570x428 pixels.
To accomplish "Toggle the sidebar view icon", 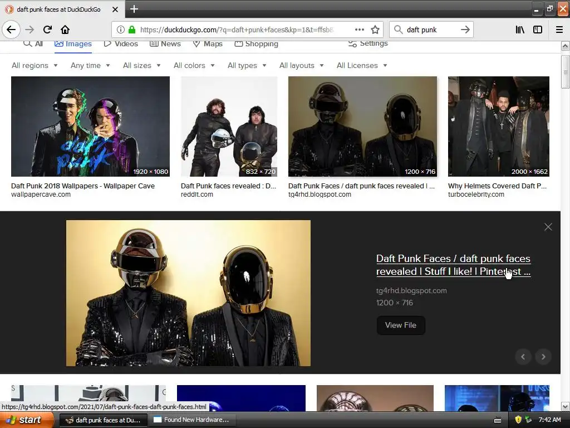I will coord(538,30).
